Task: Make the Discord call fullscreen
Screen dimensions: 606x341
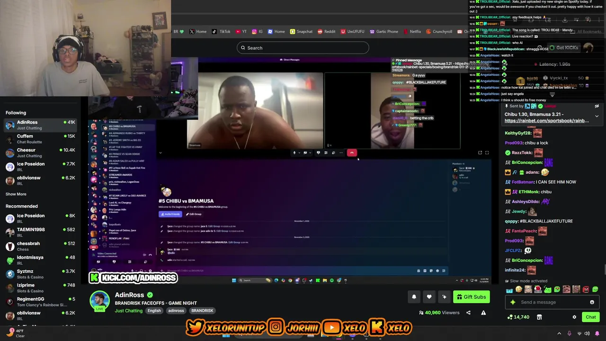Action: coord(487,153)
